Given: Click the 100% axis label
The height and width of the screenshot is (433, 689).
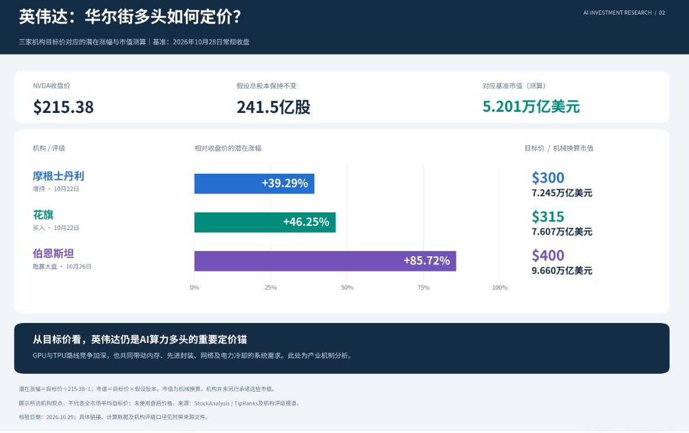Looking at the screenshot, I should (500, 288).
